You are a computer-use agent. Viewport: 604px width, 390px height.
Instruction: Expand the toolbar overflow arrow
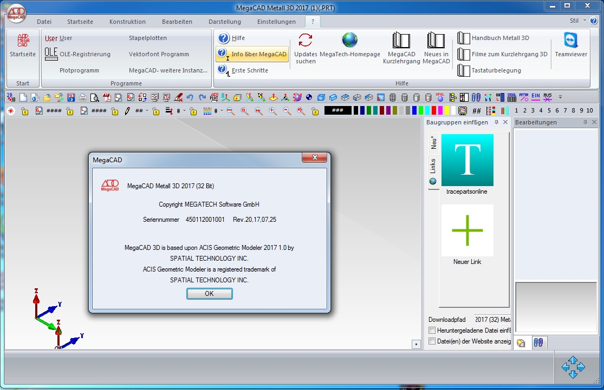(x=560, y=97)
